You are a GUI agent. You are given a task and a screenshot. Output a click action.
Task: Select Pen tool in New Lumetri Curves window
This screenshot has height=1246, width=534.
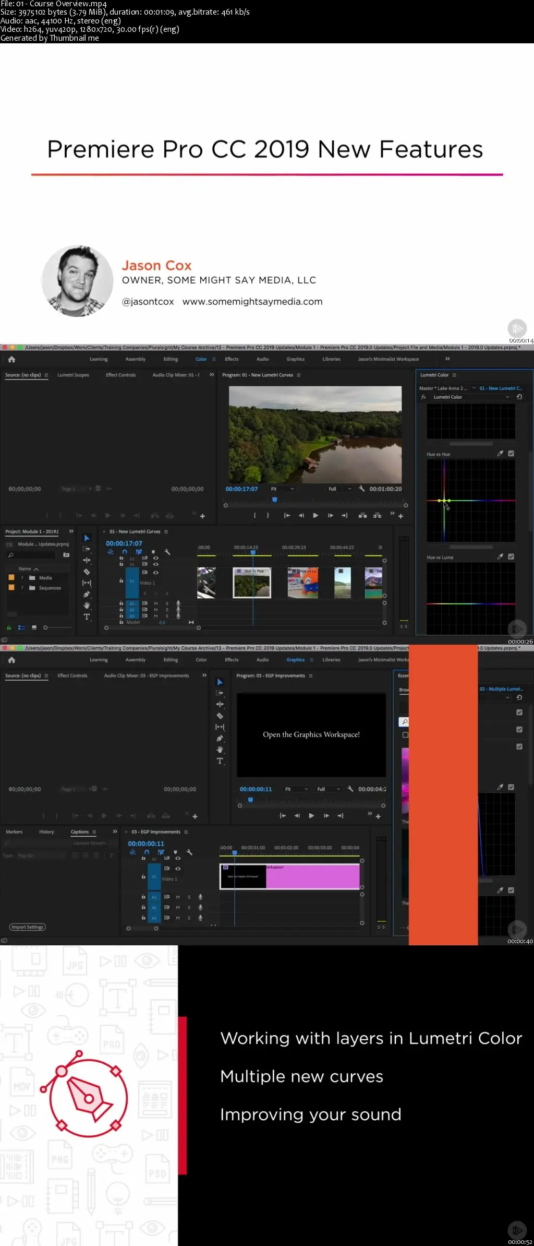click(87, 594)
